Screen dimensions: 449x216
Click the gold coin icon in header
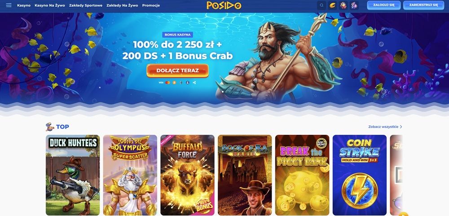point(332,5)
